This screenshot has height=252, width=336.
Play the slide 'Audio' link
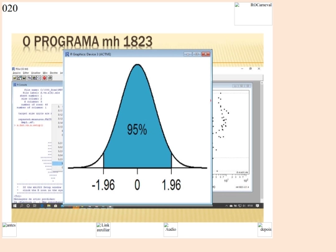(x=170, y=230)
